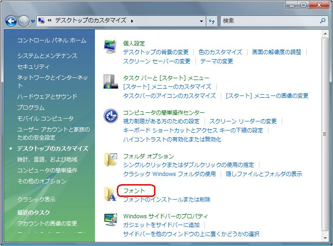Click the double chevron in address bar
The width and height of the screenshot is (333, 246).
point(50,20)
